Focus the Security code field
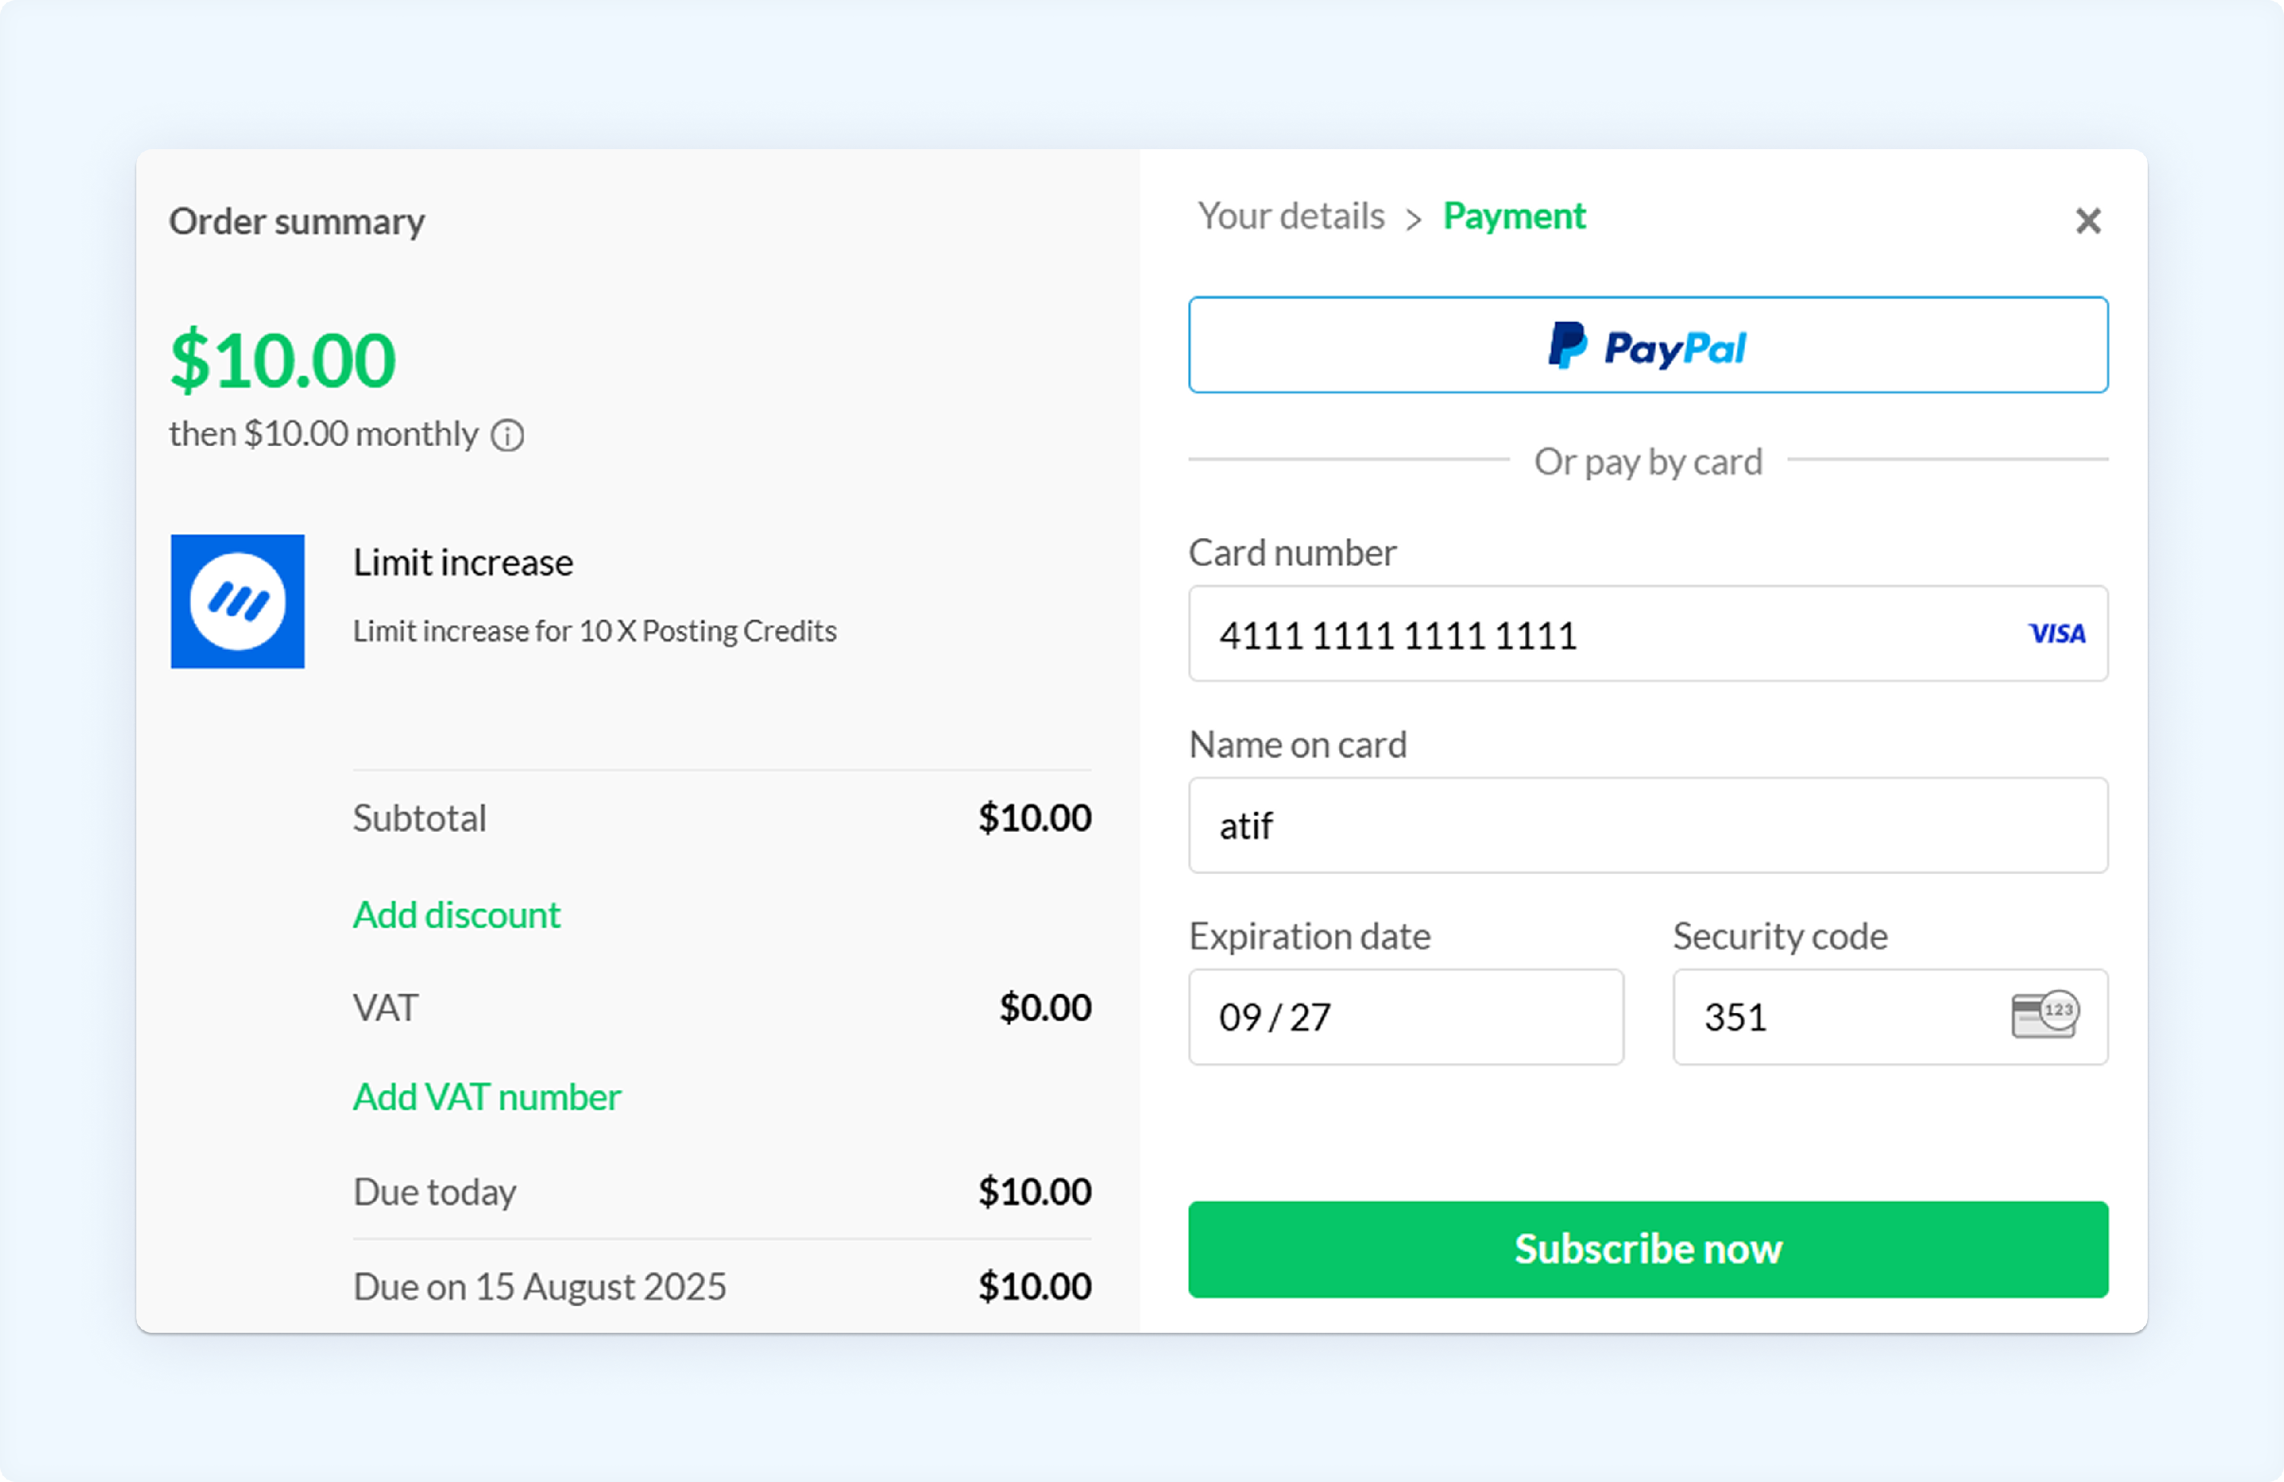The width and height of the screenshot is (2284, 1482). tap(1890, 1017)
